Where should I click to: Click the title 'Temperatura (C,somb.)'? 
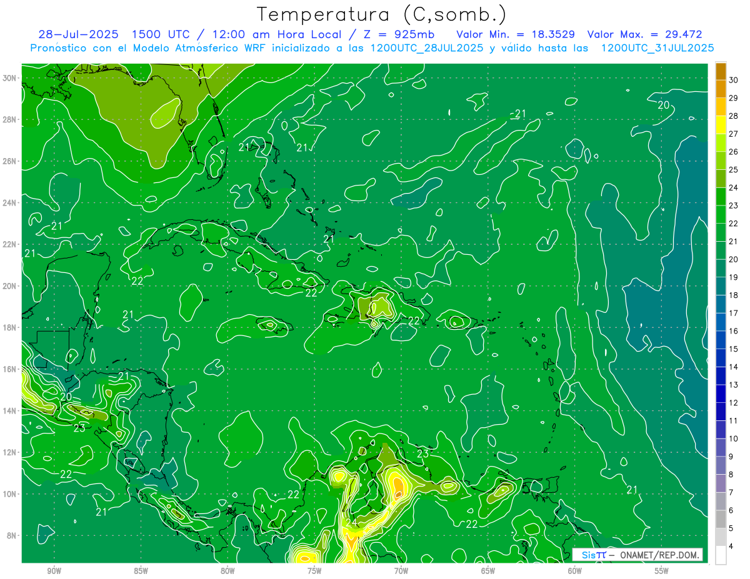pyautogui.click(x=382, y=14)
